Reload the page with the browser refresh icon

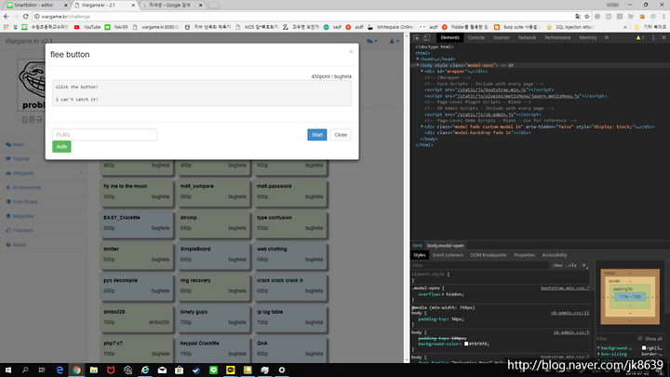point(26,16)
